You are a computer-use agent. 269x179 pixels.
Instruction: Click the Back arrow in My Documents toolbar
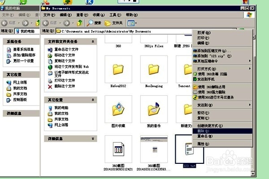[46, 23]
